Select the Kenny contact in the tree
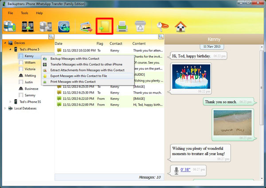Image resolution: width=266 pixels, height=188 pixels. click(x=29, y=56)
